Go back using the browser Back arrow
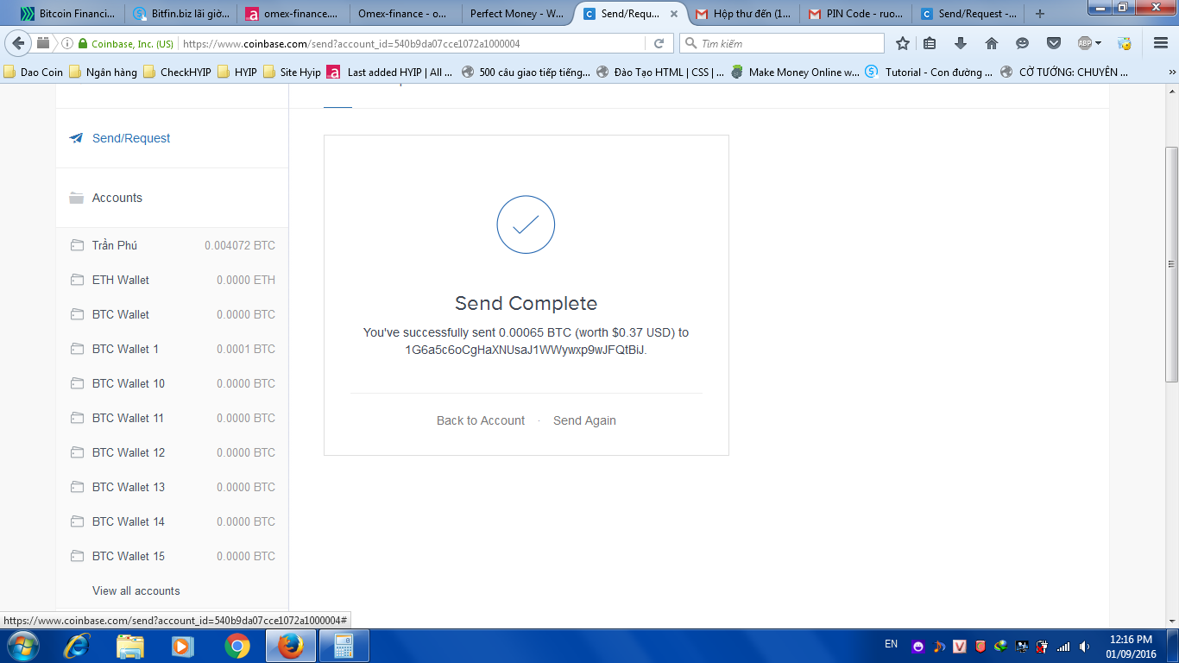The width and height of the screenshot is (1179, 663). (18, 43)
